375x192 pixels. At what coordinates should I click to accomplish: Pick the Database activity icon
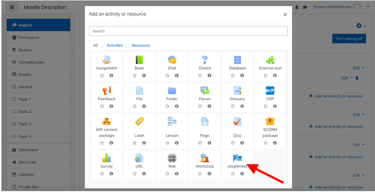237,60
